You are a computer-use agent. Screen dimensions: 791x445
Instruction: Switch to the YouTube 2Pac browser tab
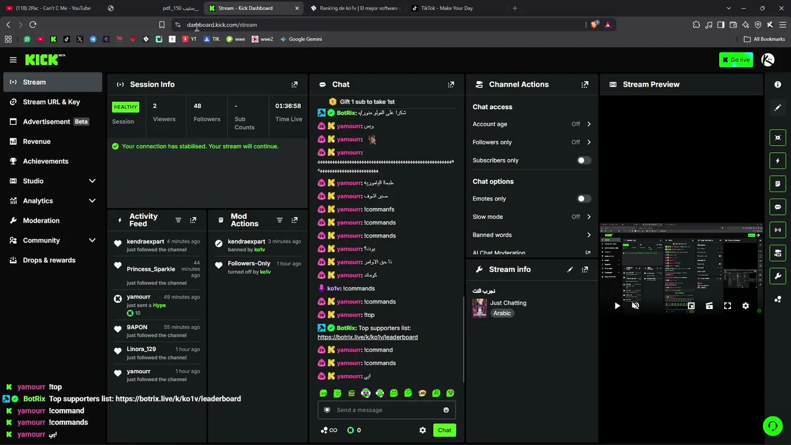pos(53,8)
